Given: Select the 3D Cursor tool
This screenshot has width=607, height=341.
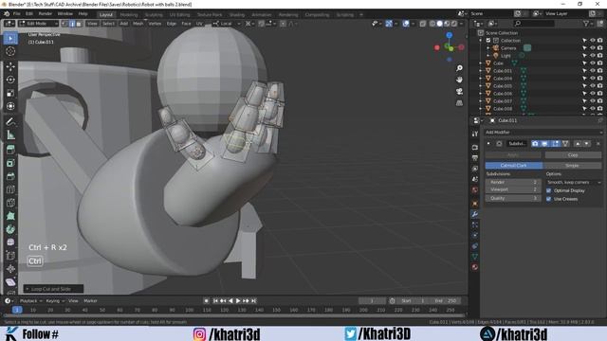Looking at the screenshot, I should (x=10, y=51).
